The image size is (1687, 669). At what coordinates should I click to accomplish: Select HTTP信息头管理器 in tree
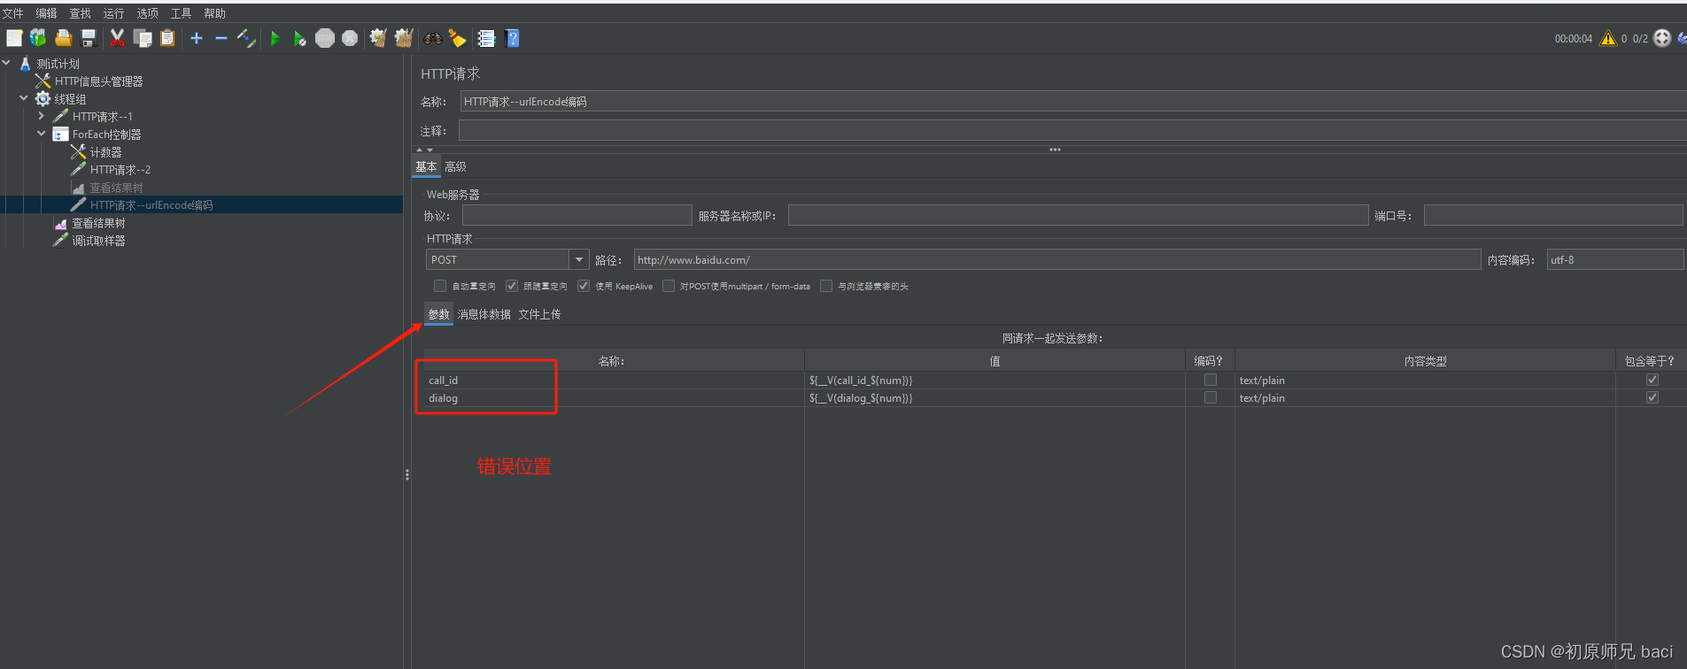click(x=98, y=81)
